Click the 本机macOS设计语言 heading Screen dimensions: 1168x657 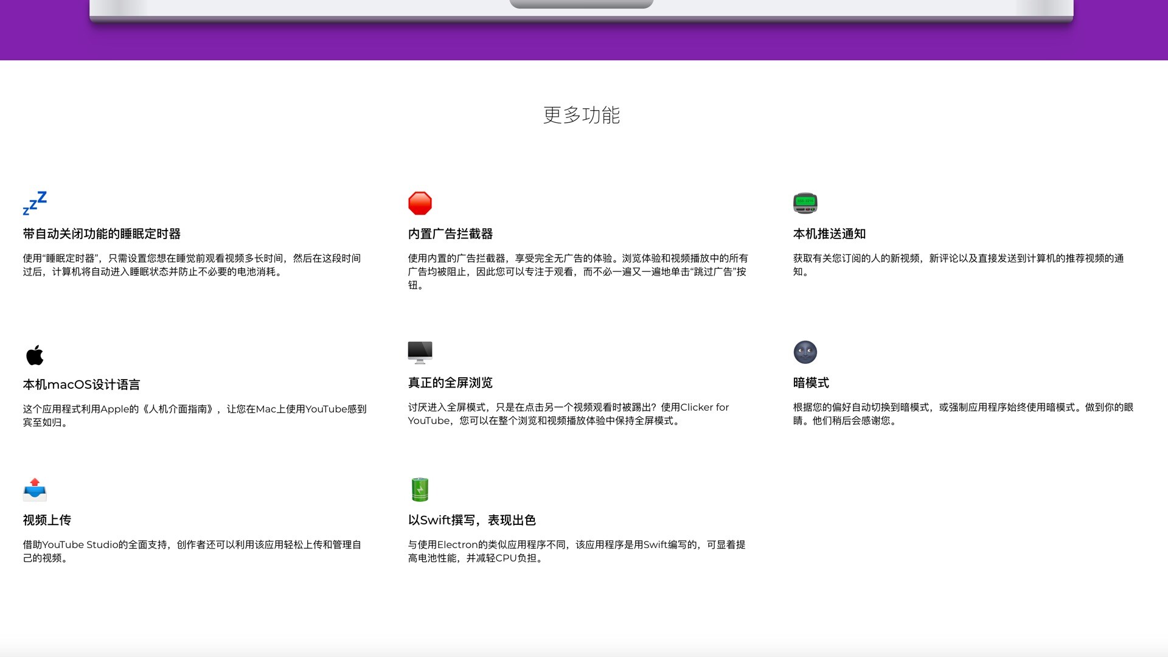click(82, 385)
